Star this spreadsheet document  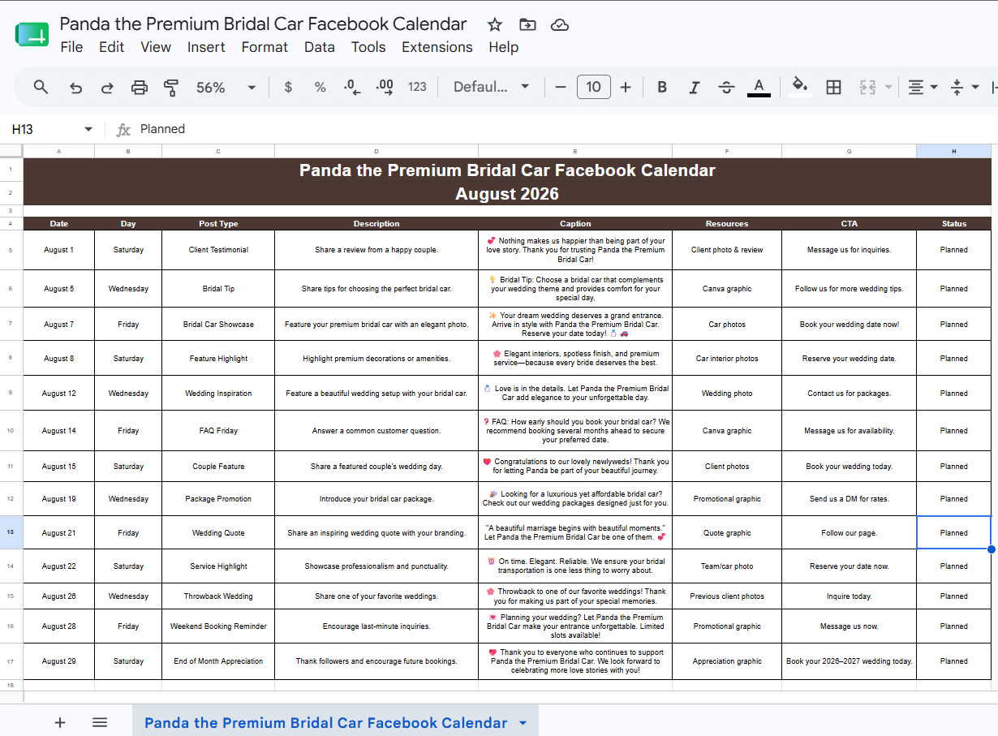495,24
